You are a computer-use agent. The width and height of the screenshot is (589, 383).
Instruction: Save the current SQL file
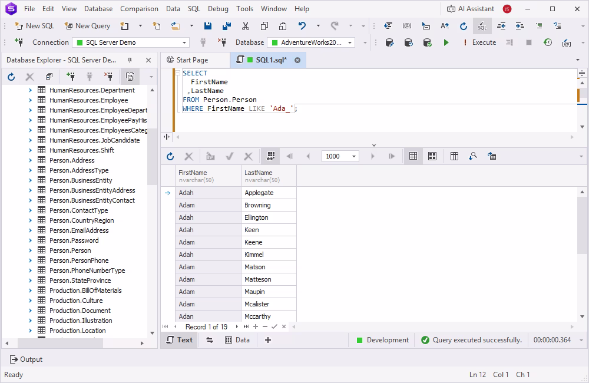click(207, 26)
